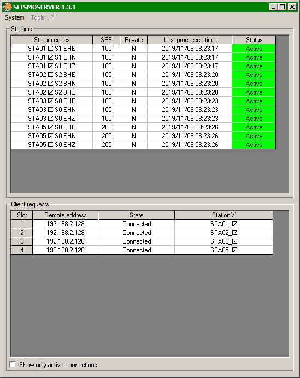Click the SPS column header
This screenshot has width=300, height=378.
point(107,40)
